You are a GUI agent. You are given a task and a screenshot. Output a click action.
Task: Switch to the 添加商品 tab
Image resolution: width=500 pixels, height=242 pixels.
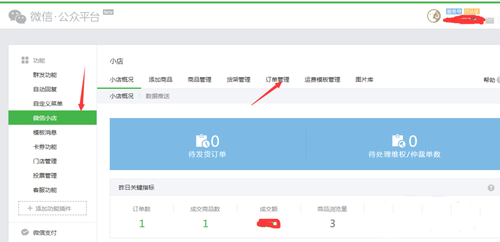(x=160, y=80)
